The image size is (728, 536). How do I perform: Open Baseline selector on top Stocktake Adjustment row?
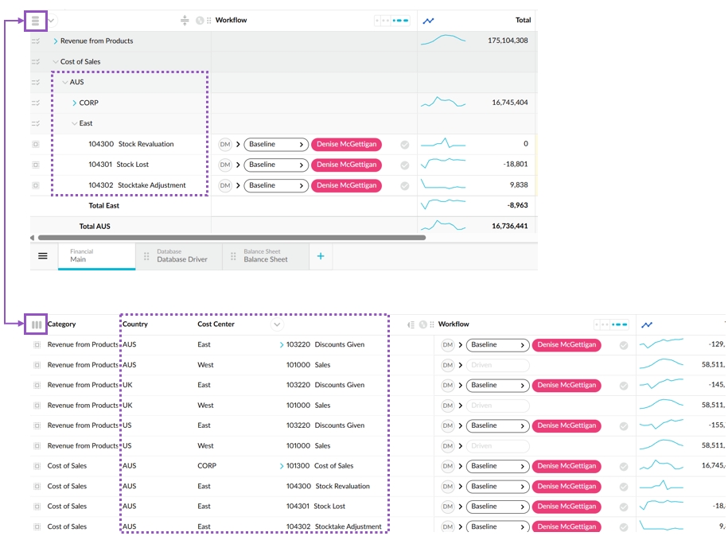point(275,185)
